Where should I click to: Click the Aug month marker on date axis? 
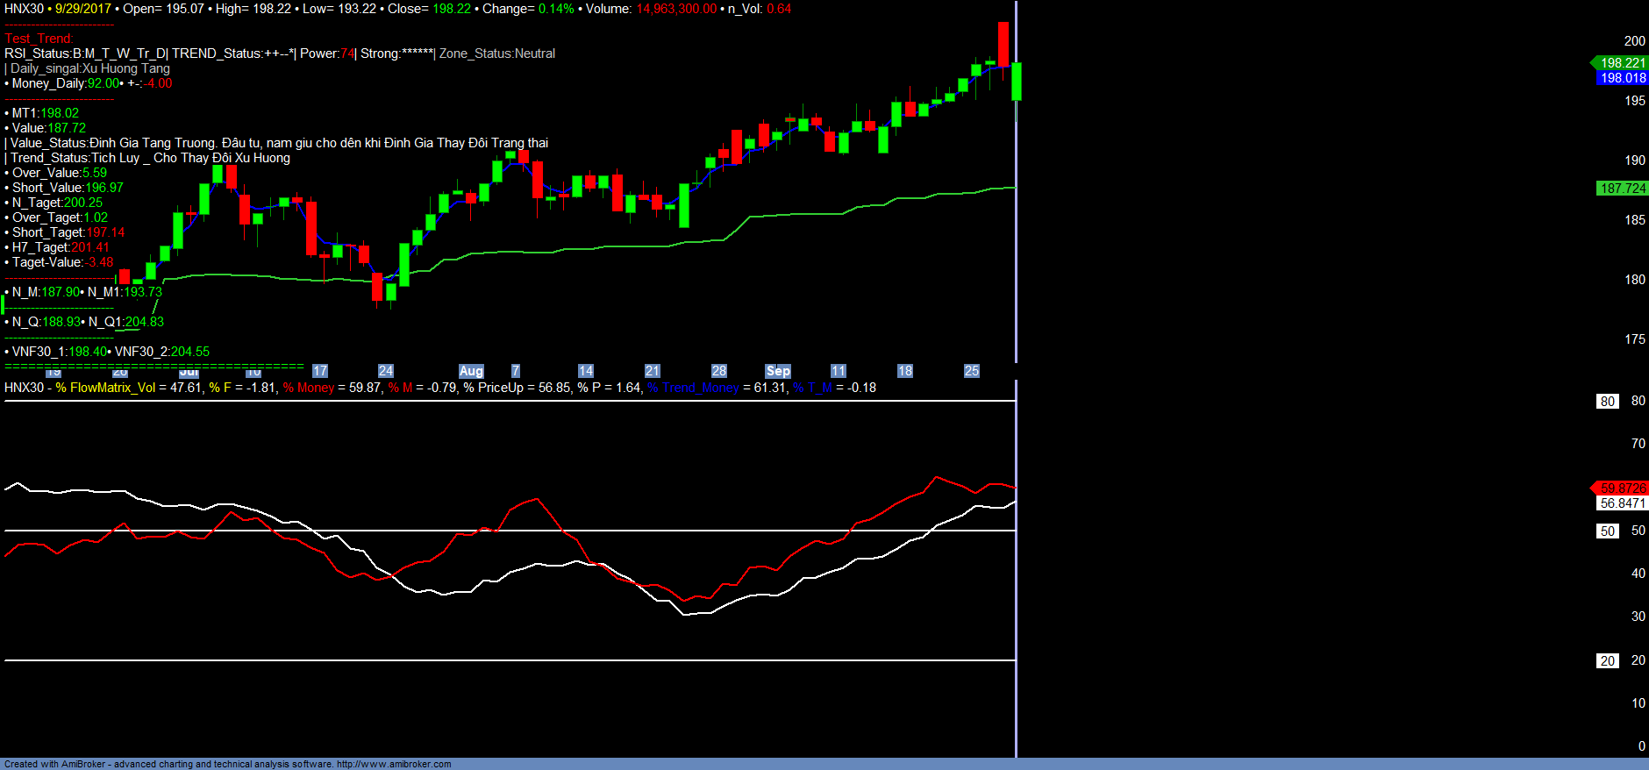pyautogui.click(x=471, y=371)
